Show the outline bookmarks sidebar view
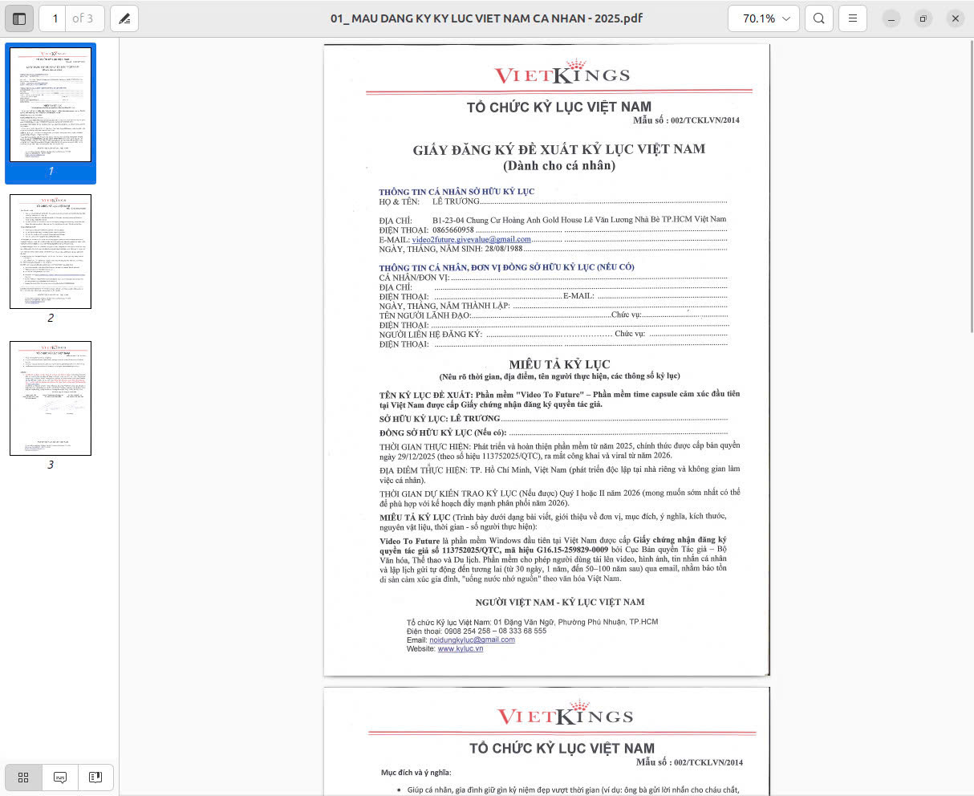Viewport: 974px width, 796px height. pos(95,777)
